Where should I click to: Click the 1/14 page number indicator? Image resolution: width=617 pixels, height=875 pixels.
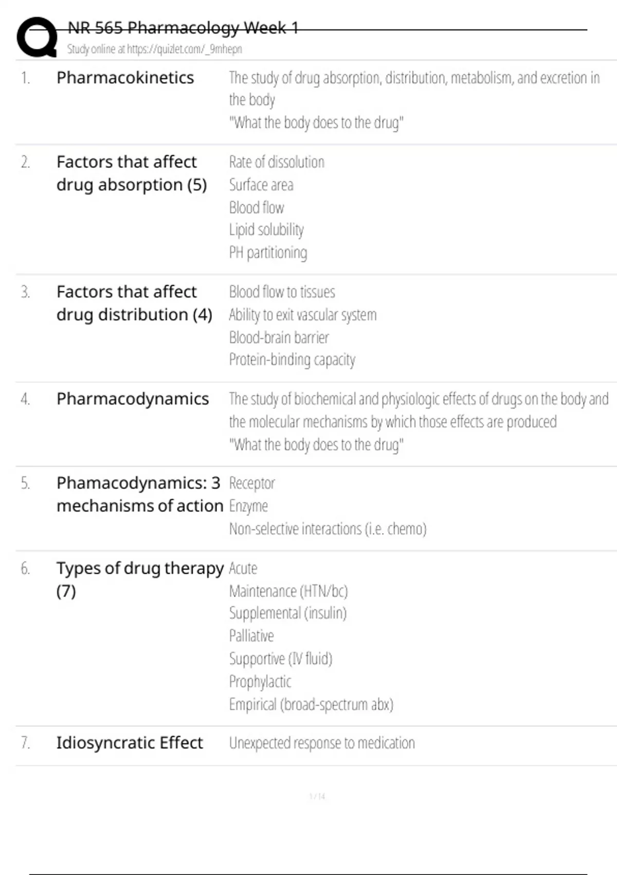tap(317, 797)
